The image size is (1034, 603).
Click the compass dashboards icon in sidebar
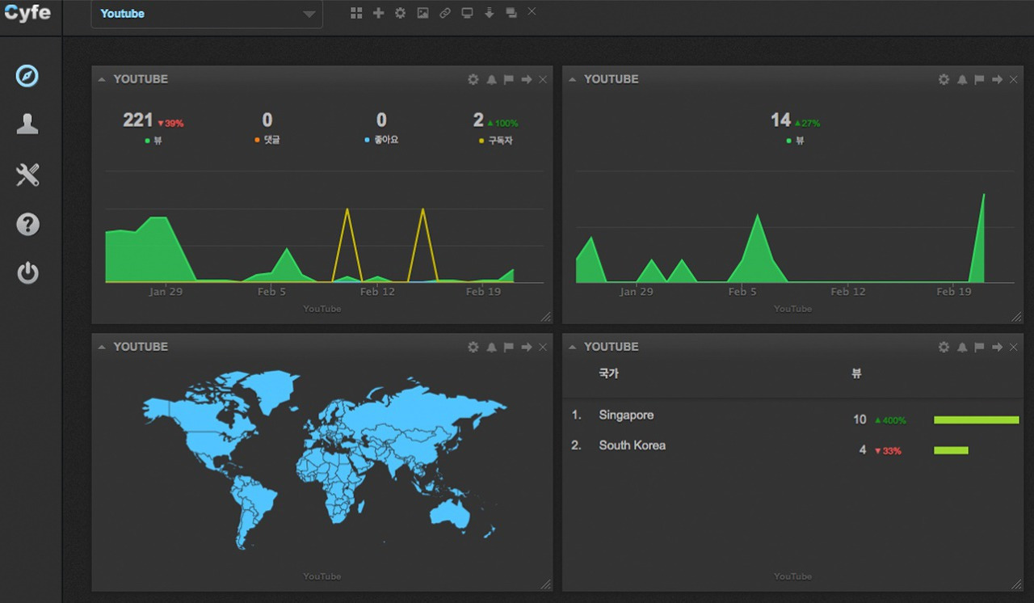click(27, 76)
